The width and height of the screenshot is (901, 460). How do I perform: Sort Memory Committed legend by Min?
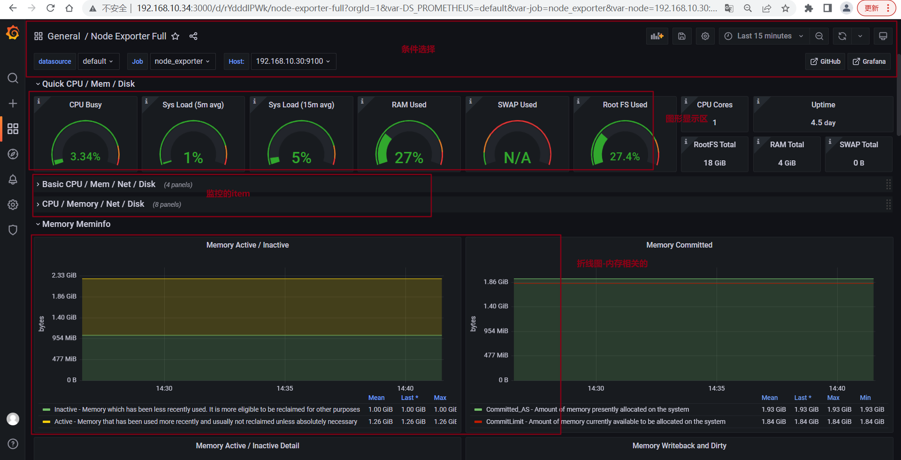click(x=865, y=398)
